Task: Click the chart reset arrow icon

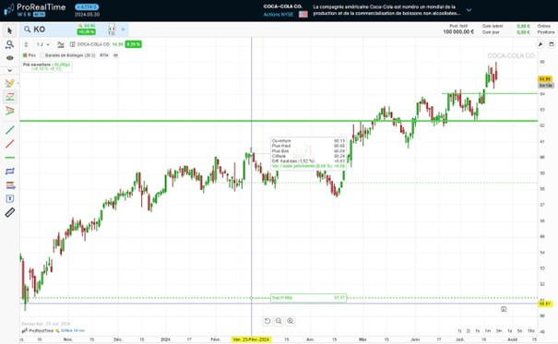Action: 267,321
